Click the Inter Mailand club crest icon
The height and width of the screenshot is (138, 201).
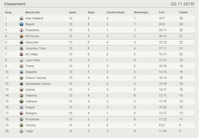21,18
